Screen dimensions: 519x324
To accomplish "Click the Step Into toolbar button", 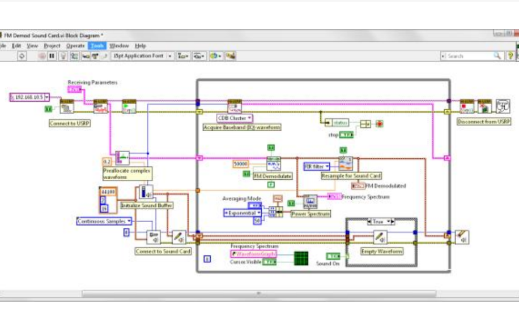I will click(x=86, y=56).
